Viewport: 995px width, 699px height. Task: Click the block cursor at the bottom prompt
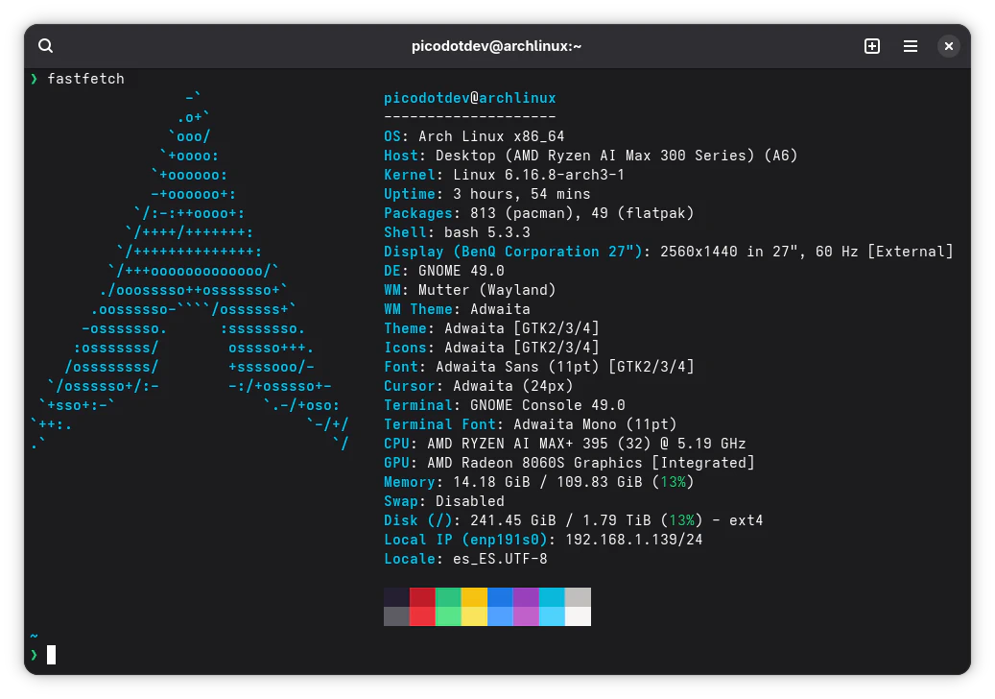pos(52,655)
